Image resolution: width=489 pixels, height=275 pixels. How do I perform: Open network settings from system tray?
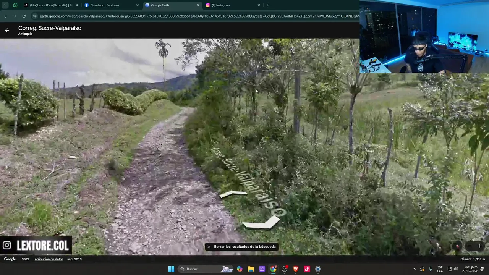tap(450, 269)
